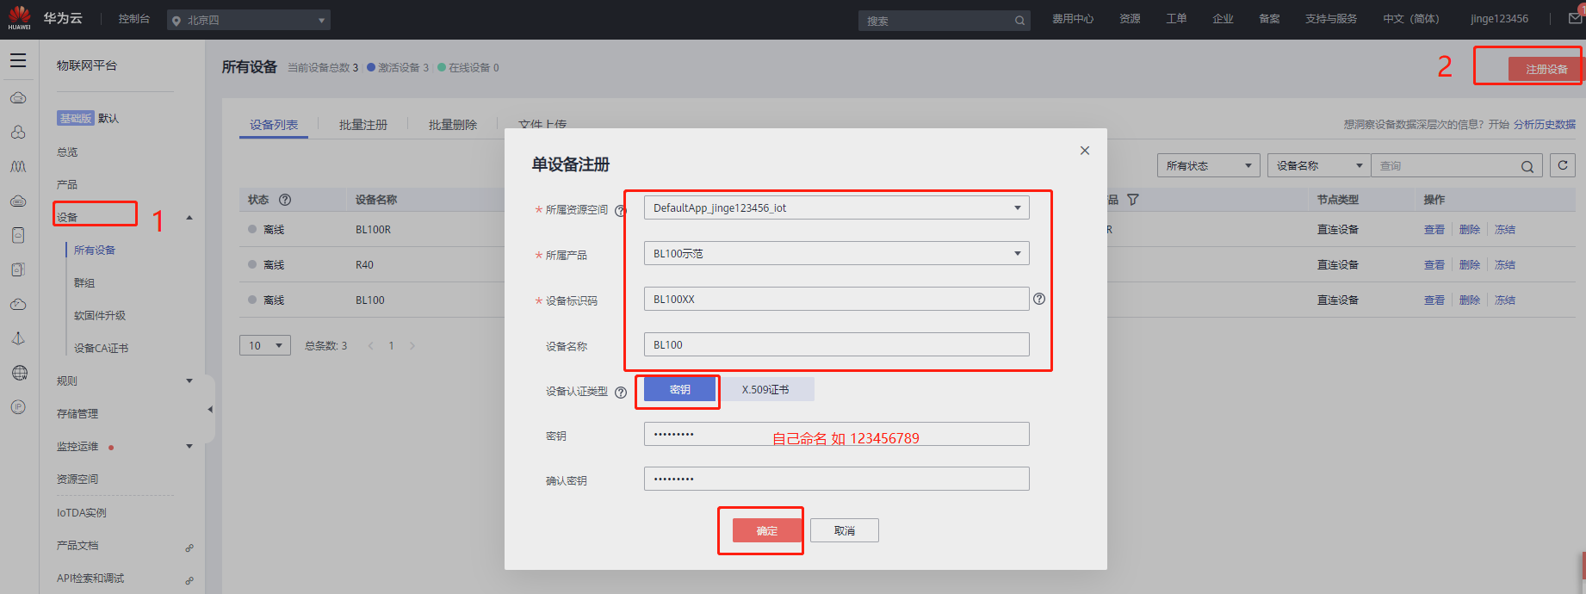
Task: Click into the 设备名称 field with BL100
Action: 836,344
